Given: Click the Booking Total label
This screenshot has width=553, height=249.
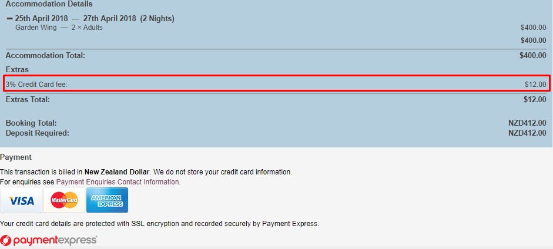Looking at the screenshot, I should coord(31,123).
